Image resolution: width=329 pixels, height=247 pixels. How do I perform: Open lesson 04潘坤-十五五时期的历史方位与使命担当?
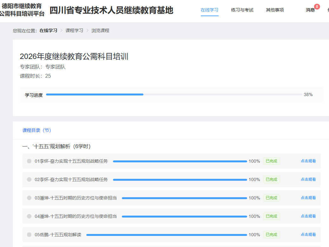click(x=76, y=216)
